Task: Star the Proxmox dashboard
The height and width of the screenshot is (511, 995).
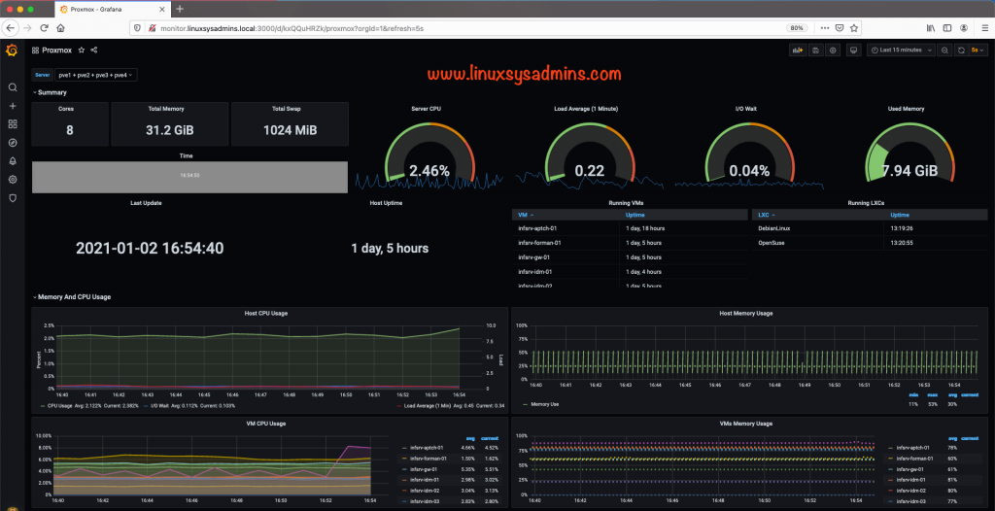Action: [x=82, y=50]
